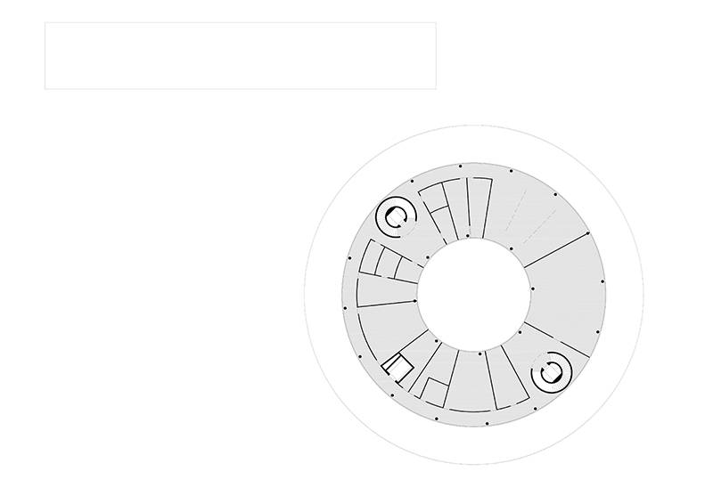This screenshot has width=713, height=504.
Task: Select the bottom-right wedge room beside the stair
Action: coord(507,377)
